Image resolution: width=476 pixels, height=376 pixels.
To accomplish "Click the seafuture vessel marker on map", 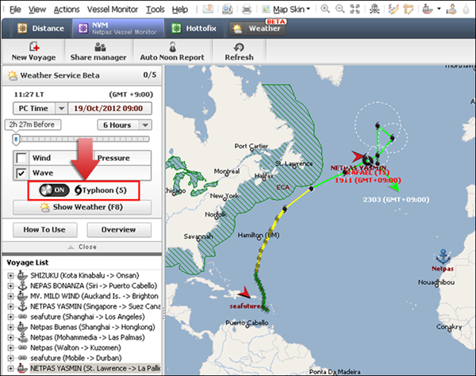I will tap(244, 293).
